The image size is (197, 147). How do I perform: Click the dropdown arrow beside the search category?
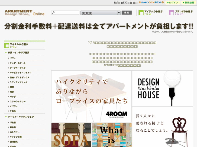pyautogui.click(x=119, y=13)
